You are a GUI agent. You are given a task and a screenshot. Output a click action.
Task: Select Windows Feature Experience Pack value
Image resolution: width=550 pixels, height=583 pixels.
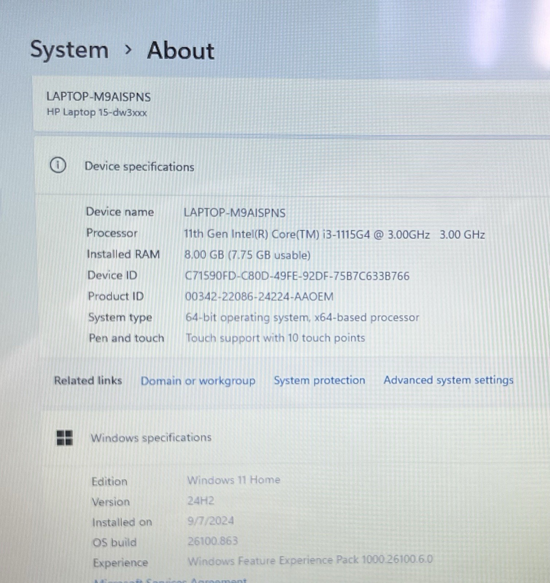click(x=310, y=560)
